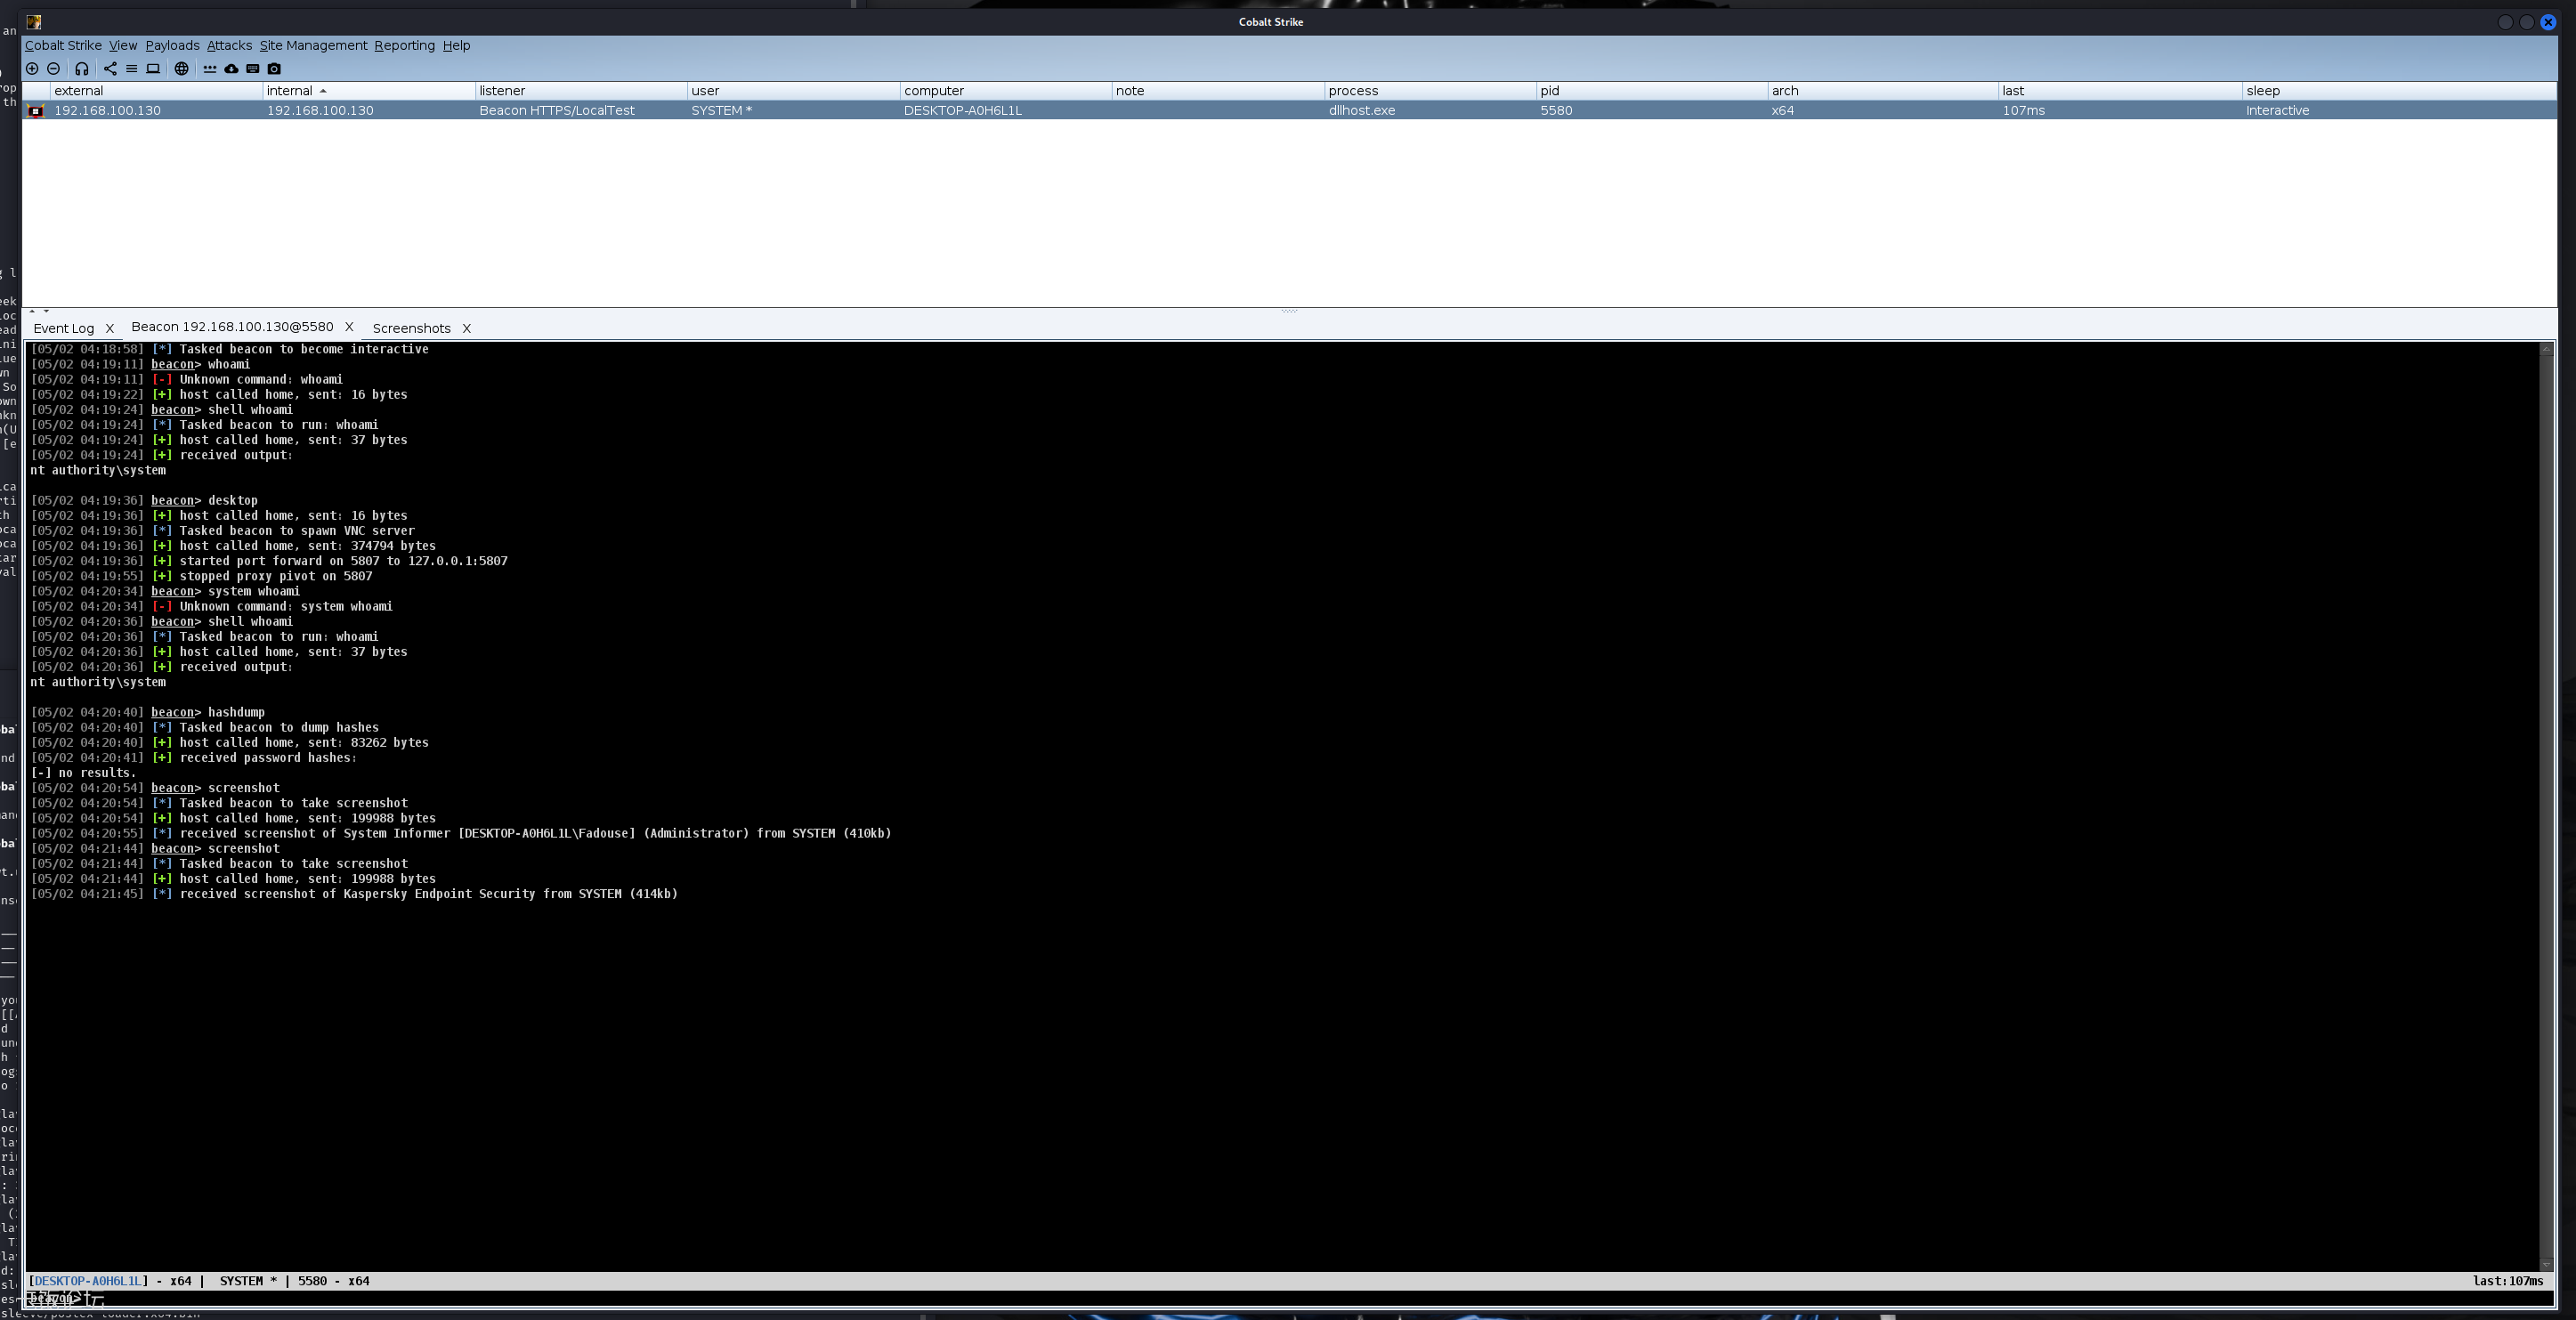This screenshot has width=2576, height=1320.
Task: Expand split pane with the small down arrow
Action: (46, 311)
